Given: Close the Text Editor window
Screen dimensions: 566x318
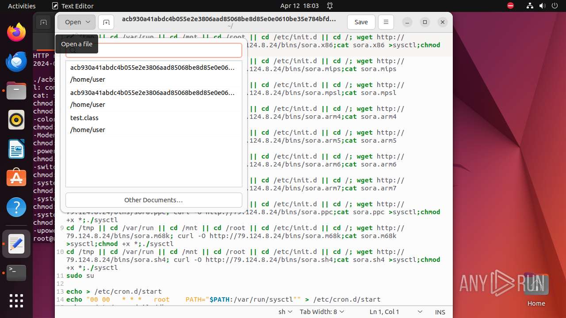Looking at the screenshot, I should tap(442, 22).
